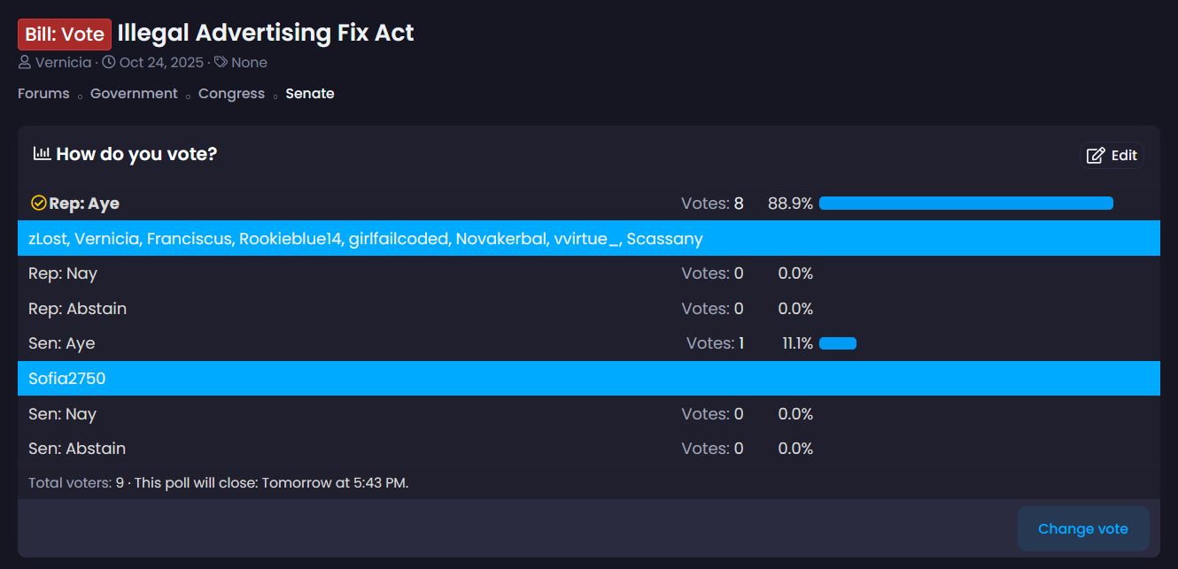Open the Forums breadcrumb
Screen dimensions: 1178x569
point(43,94)
